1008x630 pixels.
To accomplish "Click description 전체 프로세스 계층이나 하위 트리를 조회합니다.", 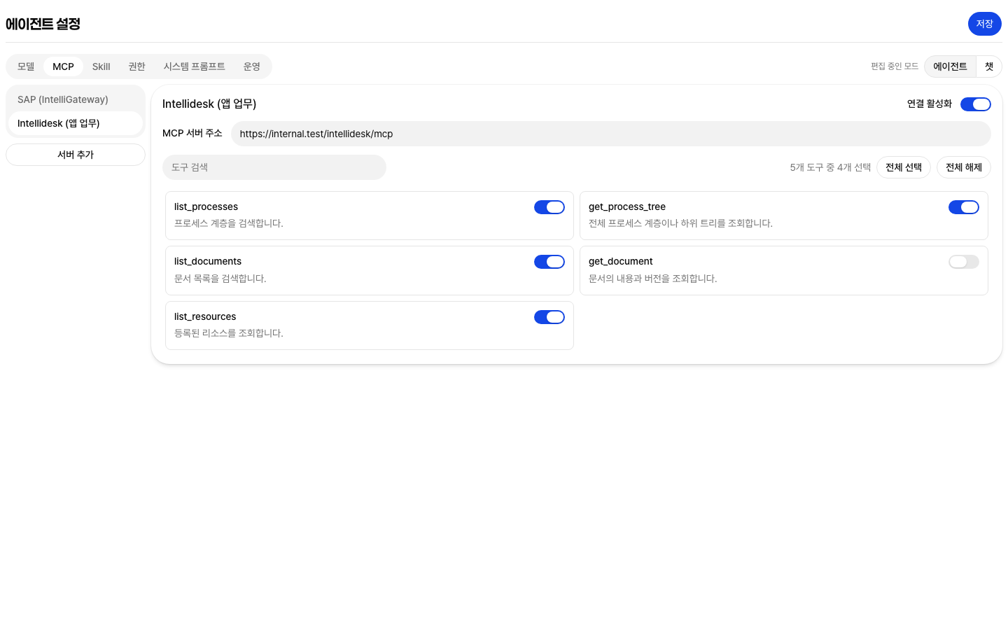I will coord(681,223).
